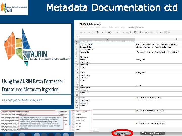Open the Data menu
182x136 pixels.
(x=111, y=27)
